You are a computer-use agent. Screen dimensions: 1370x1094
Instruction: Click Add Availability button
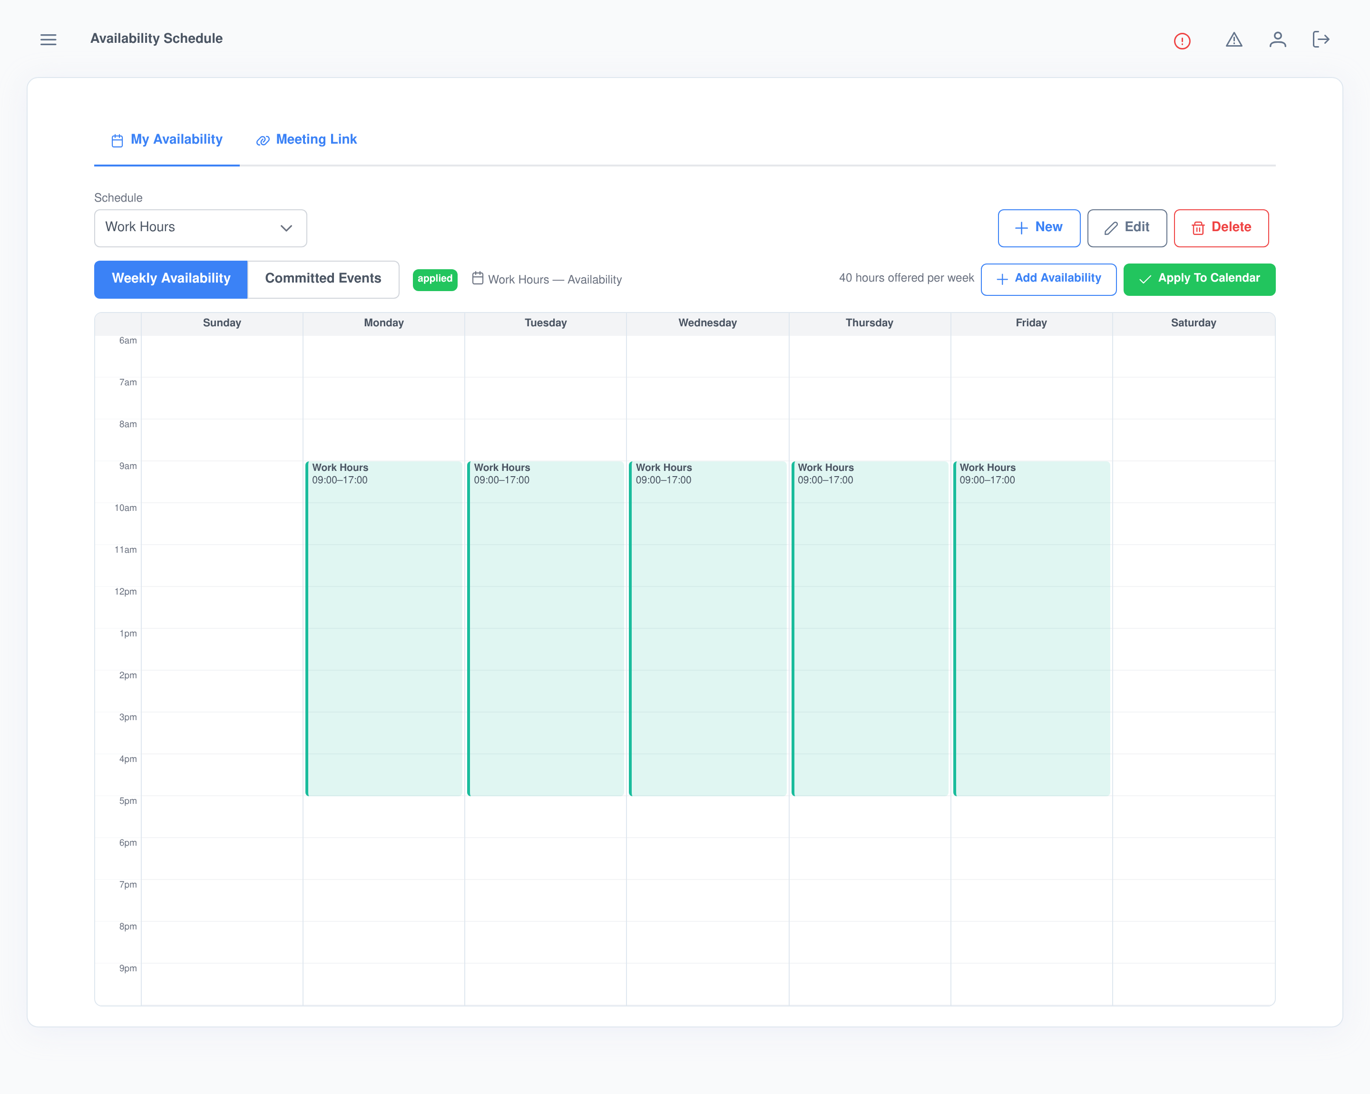[1048, 279]
